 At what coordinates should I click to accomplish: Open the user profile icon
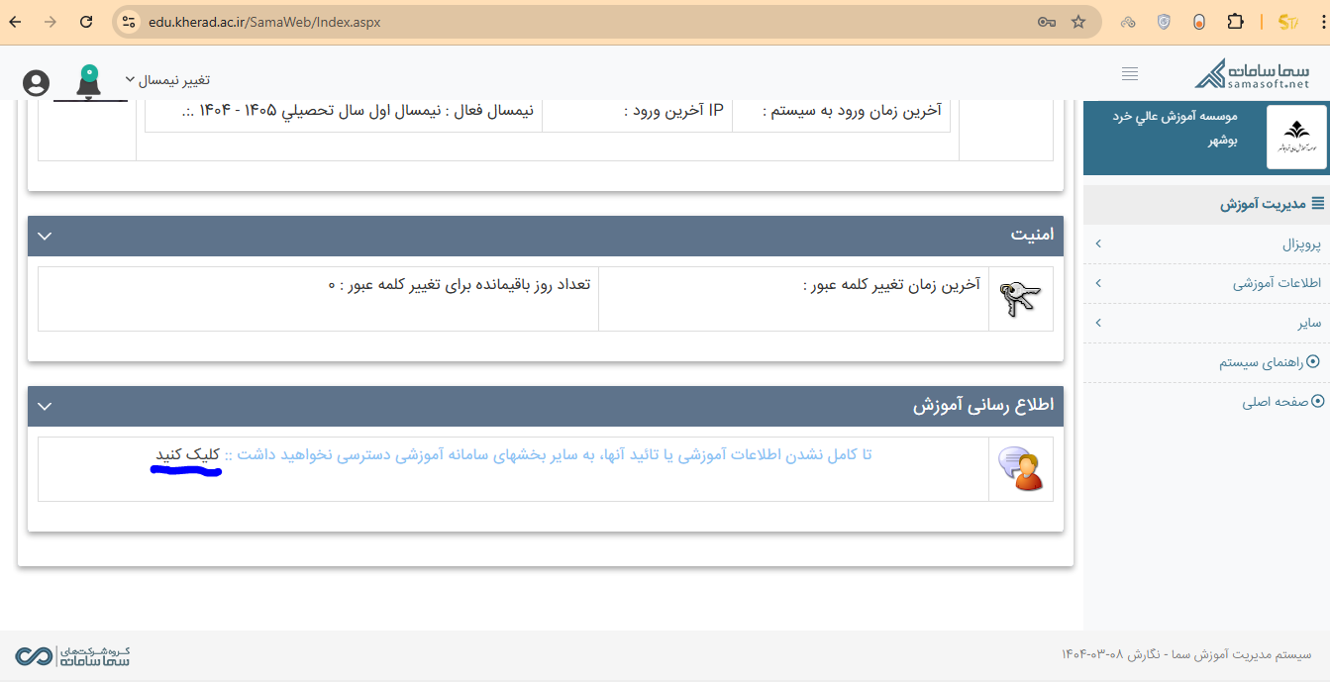tap(36, 83)
